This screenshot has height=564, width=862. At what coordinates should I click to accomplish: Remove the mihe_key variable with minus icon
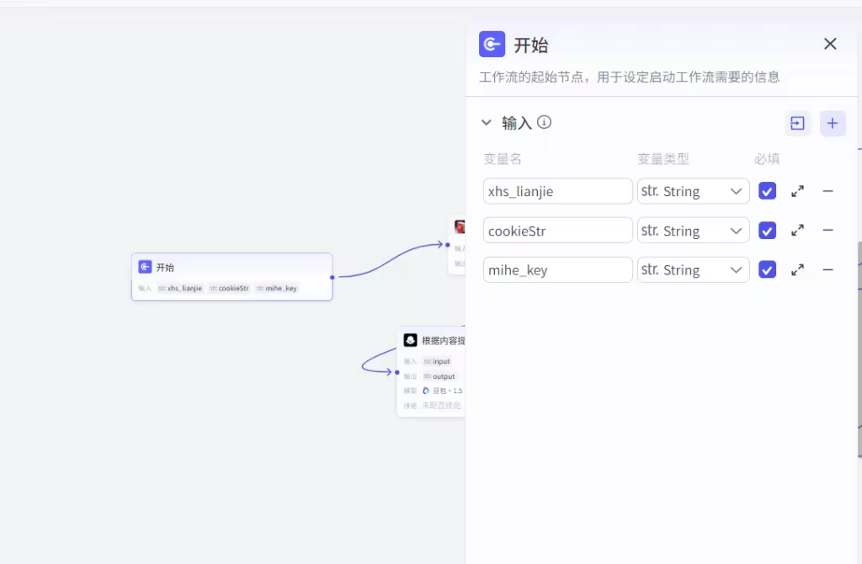(827, 270)
